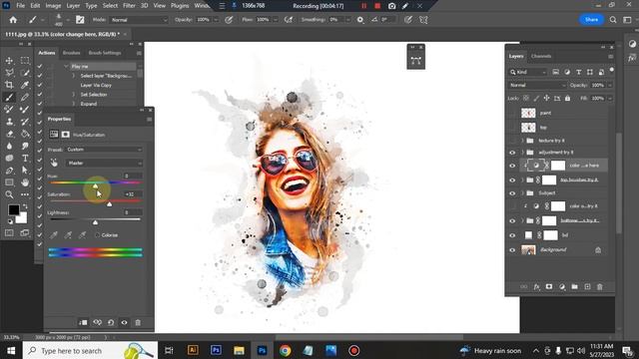Open the brush Mode Normal dropdown
639x359 pixels.
pos(139,20)
